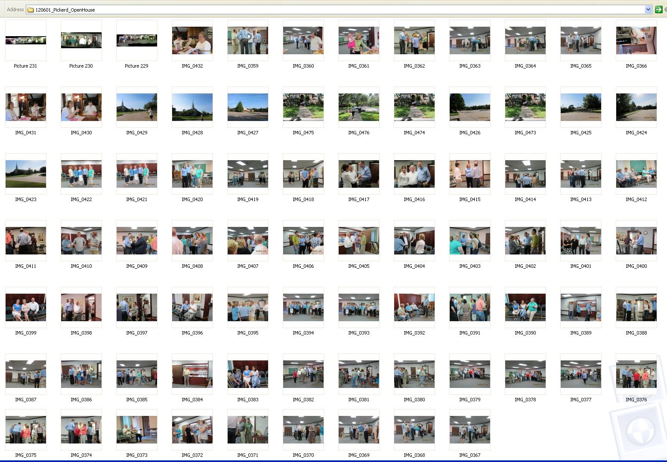Select the IMG_0423 church photo thumbnail
The image size is (667, 462).
(x=26, y=174)
